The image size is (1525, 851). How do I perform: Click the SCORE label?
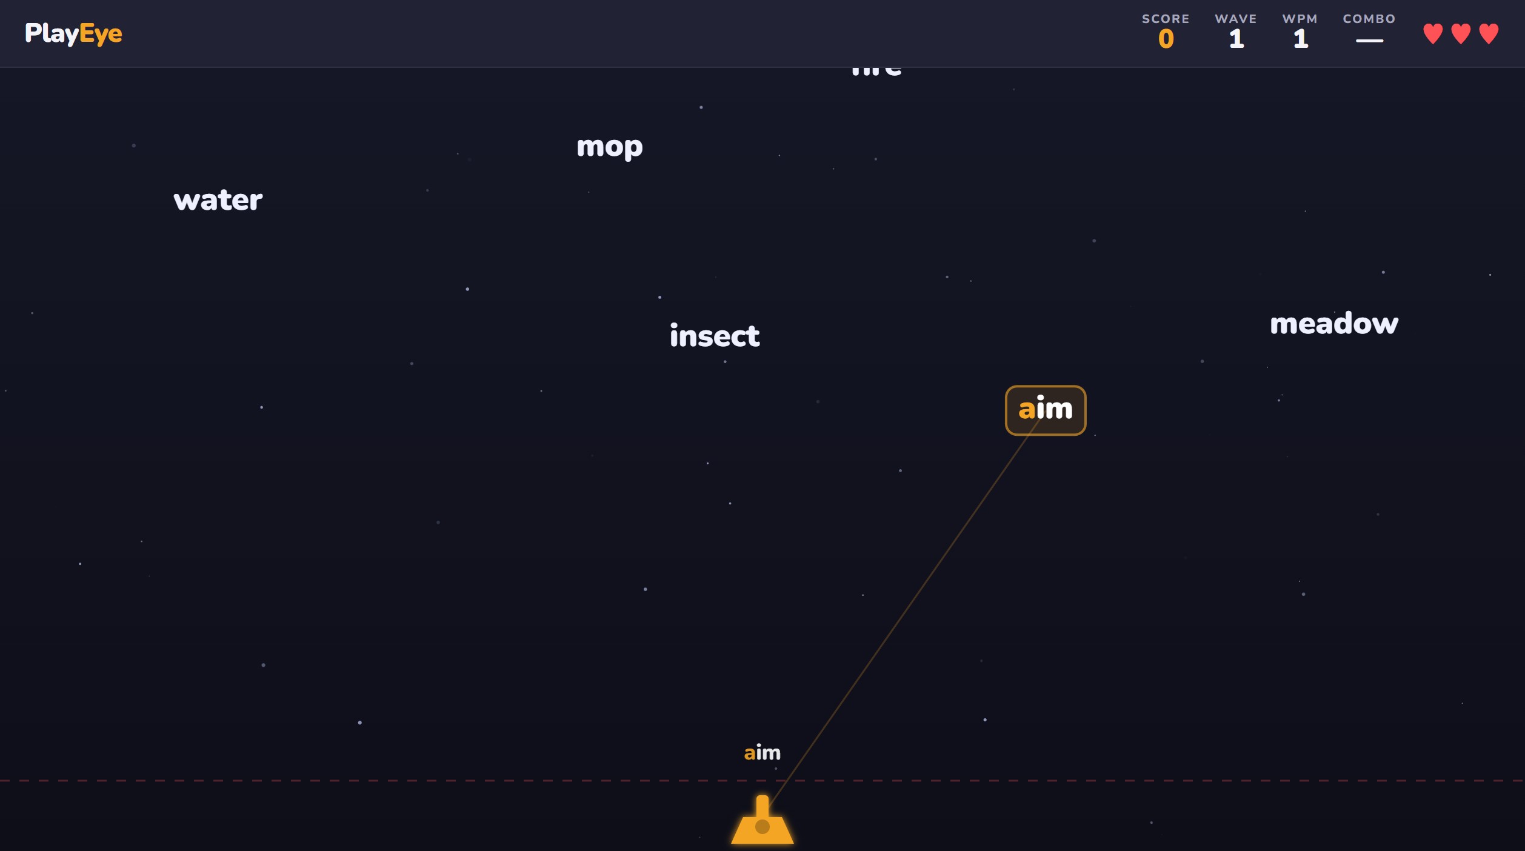pos(1165,19)
